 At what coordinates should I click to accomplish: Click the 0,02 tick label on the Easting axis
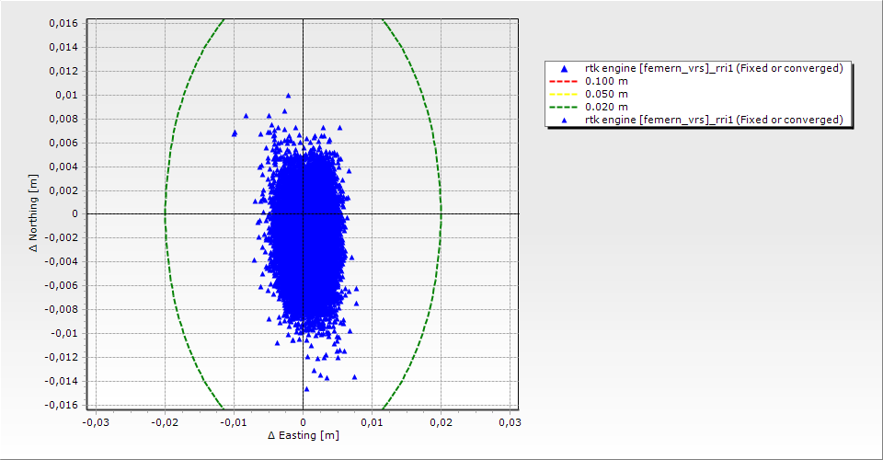441,421
